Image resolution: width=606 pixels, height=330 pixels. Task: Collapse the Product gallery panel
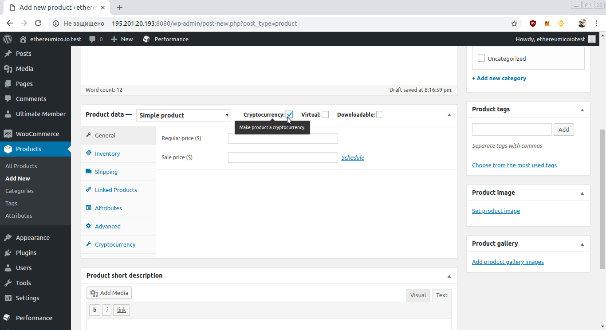582,244
